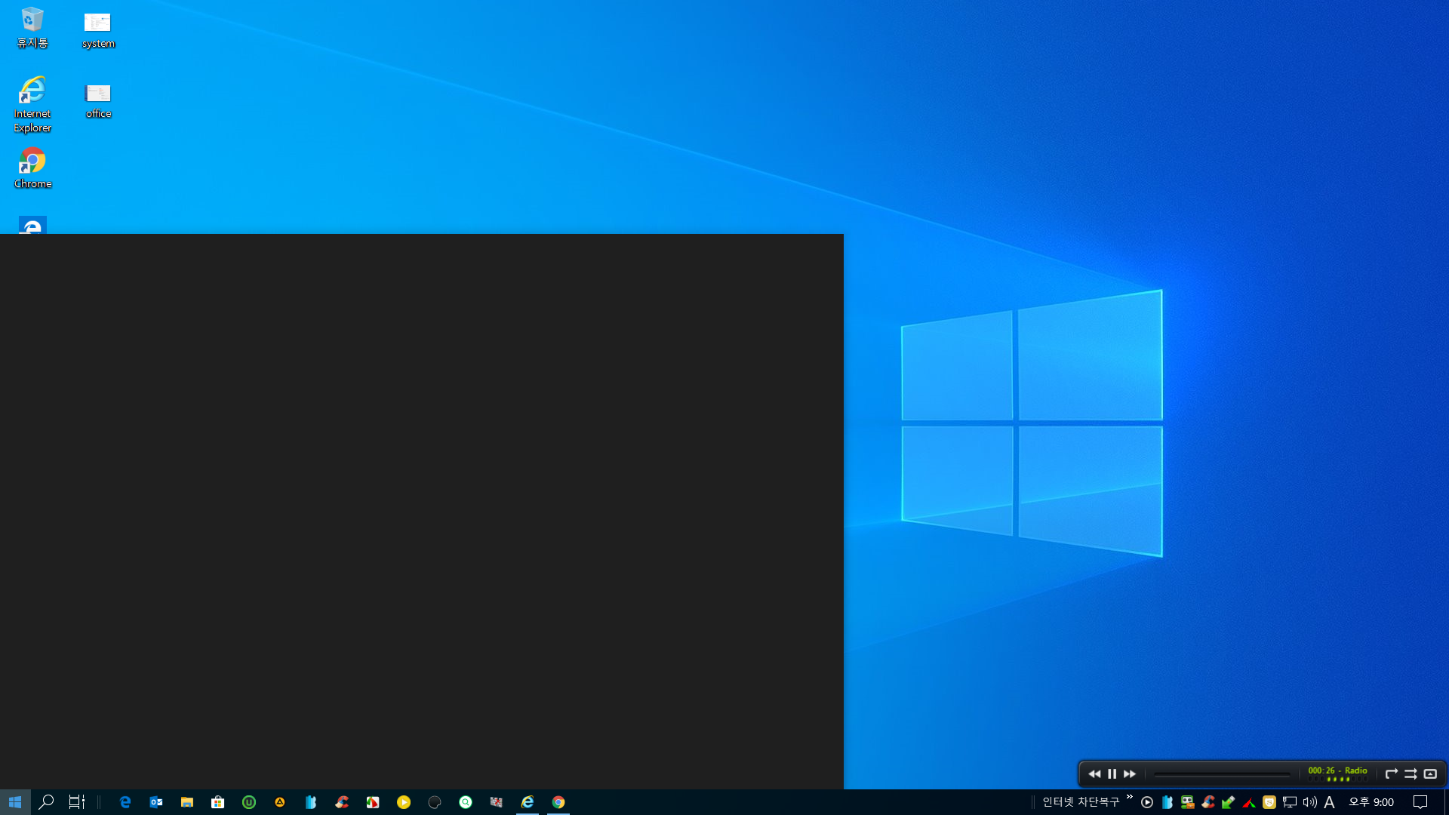Screen dimensions: 1449x815
Task: Switch to Internet Explorer in the taskbar
Action: (x=528, y=802)
